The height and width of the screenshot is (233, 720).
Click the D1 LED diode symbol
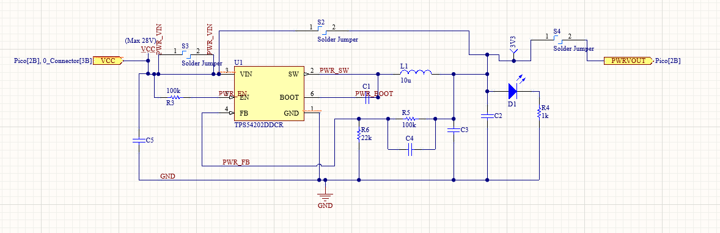coord(513,91)
